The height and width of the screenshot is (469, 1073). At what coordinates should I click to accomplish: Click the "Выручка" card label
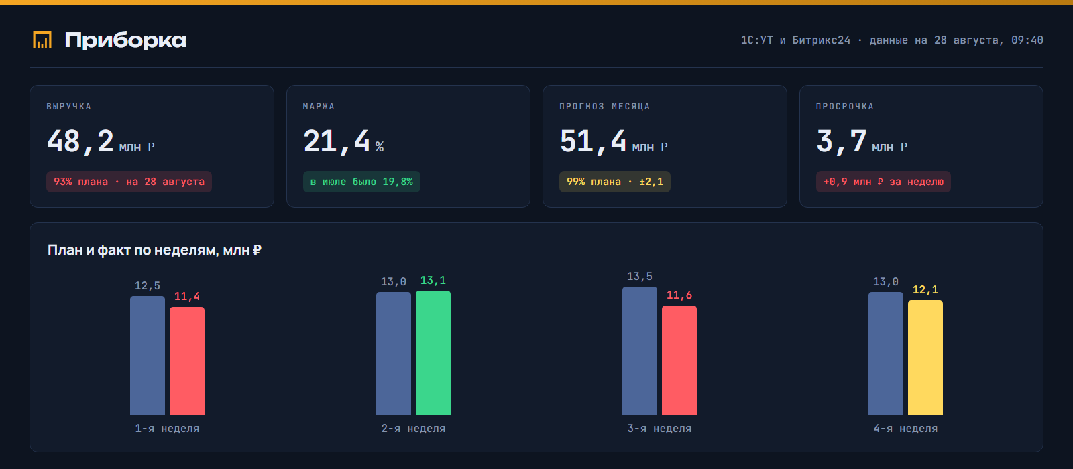69,107
